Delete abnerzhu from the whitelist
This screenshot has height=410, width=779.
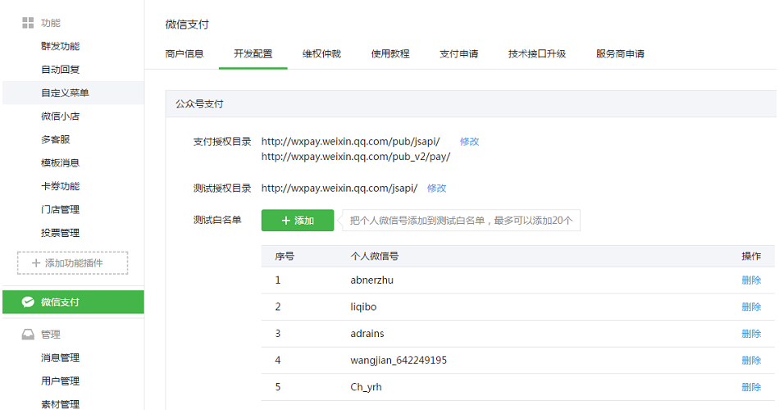[751, 280]
